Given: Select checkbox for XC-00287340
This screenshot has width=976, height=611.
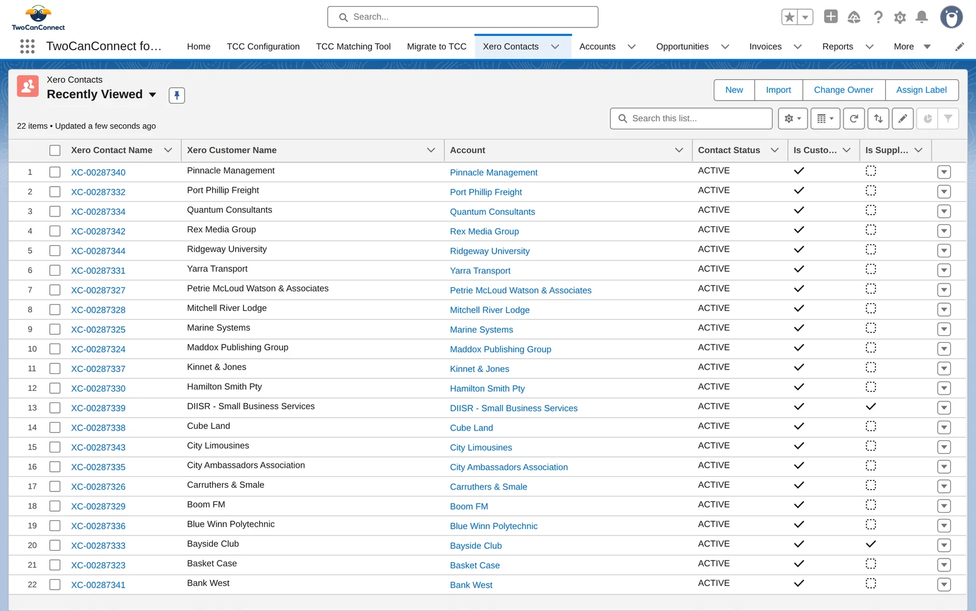Looking at the screenshot, I should [55, 172].
